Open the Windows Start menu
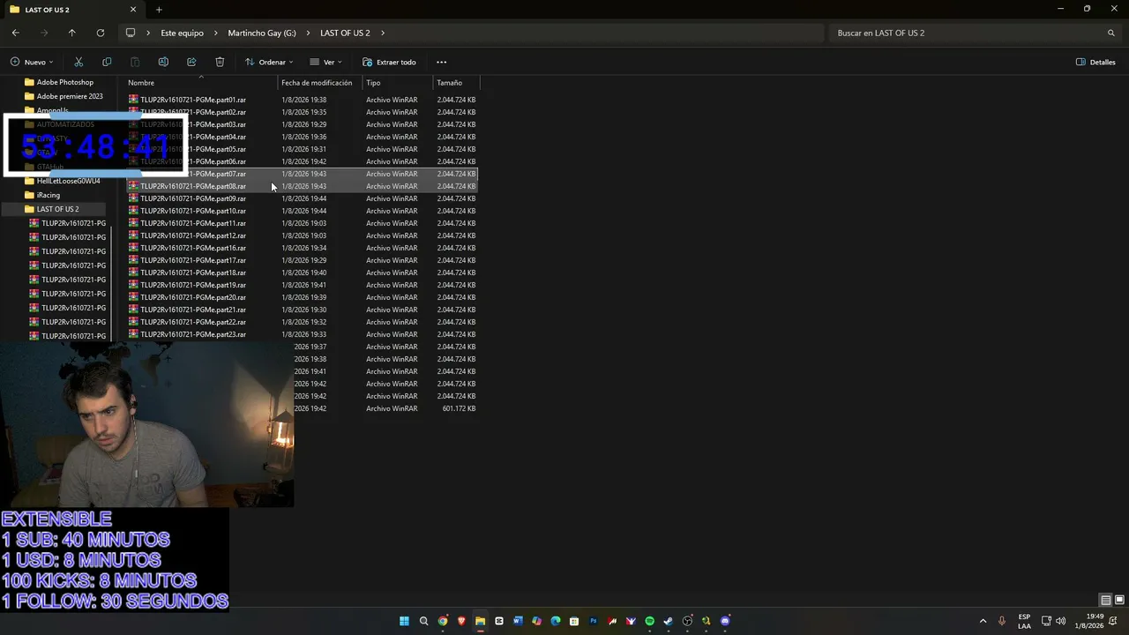 point(404,621)
